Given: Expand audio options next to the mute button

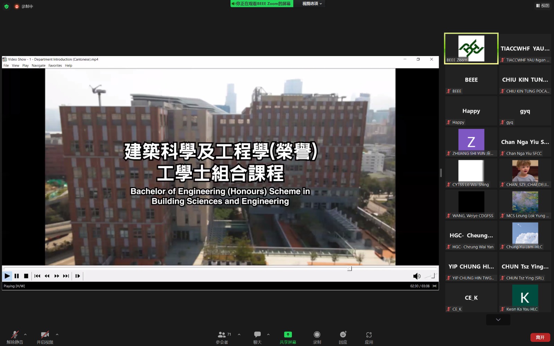Looking at the screenshot, I should (25, 334).
